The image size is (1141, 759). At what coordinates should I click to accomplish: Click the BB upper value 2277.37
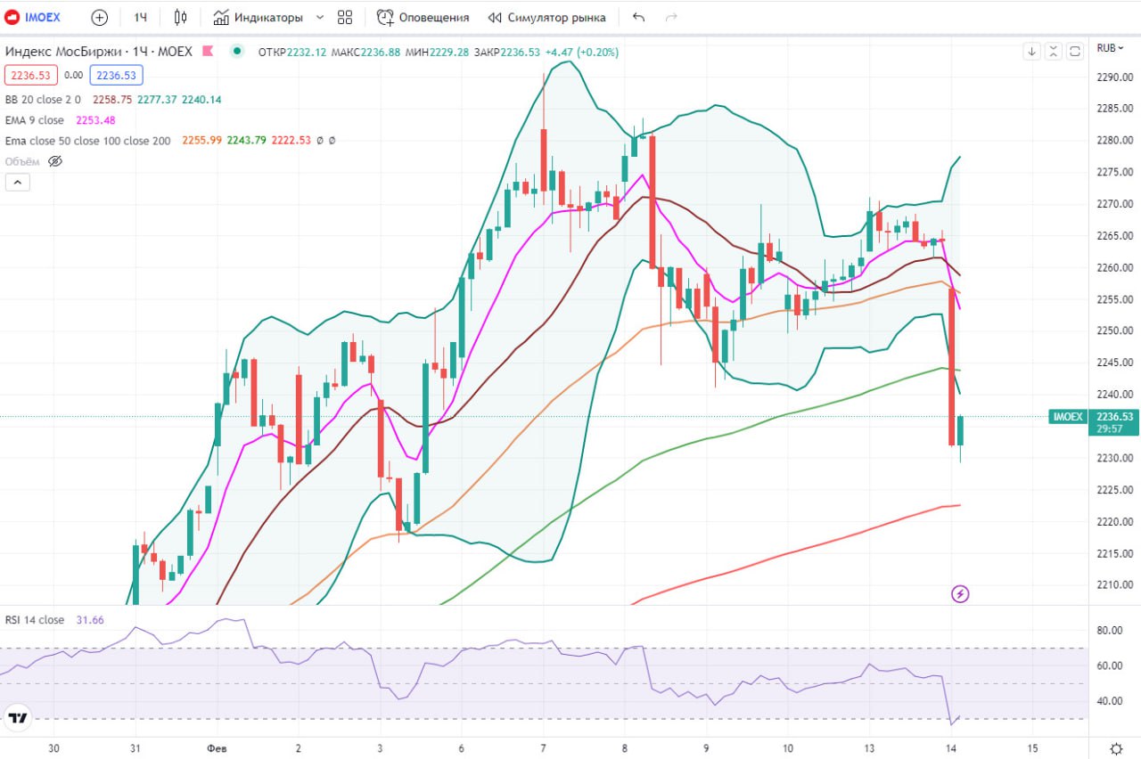158,100
